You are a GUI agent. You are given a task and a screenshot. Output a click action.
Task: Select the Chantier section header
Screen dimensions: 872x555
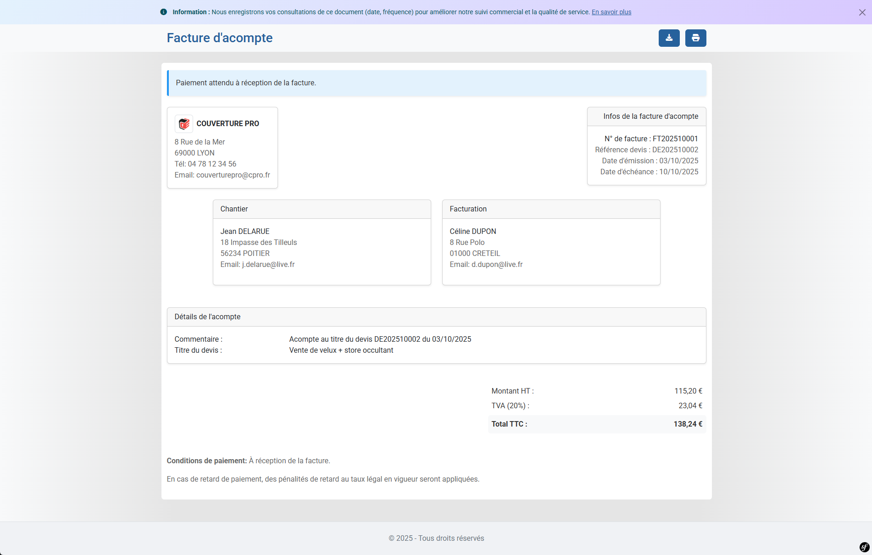point(234,209)
